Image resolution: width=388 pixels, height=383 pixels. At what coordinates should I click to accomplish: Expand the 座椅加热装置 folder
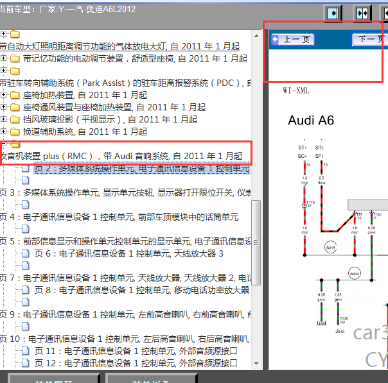click(3, 95)
